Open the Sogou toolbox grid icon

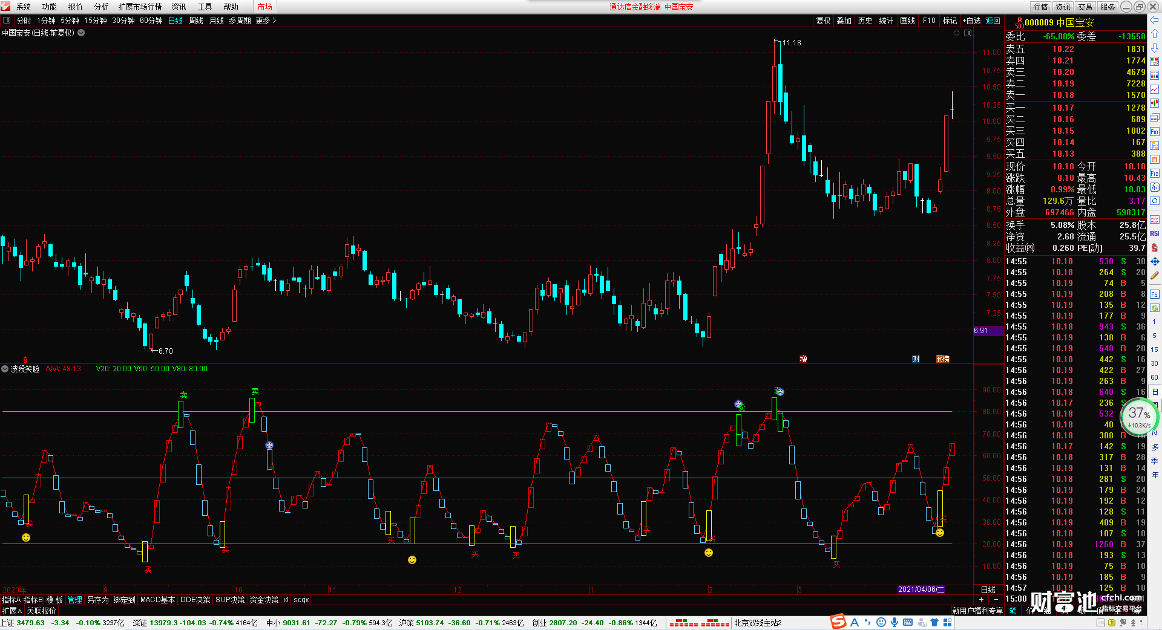click(x=948, y=623)
